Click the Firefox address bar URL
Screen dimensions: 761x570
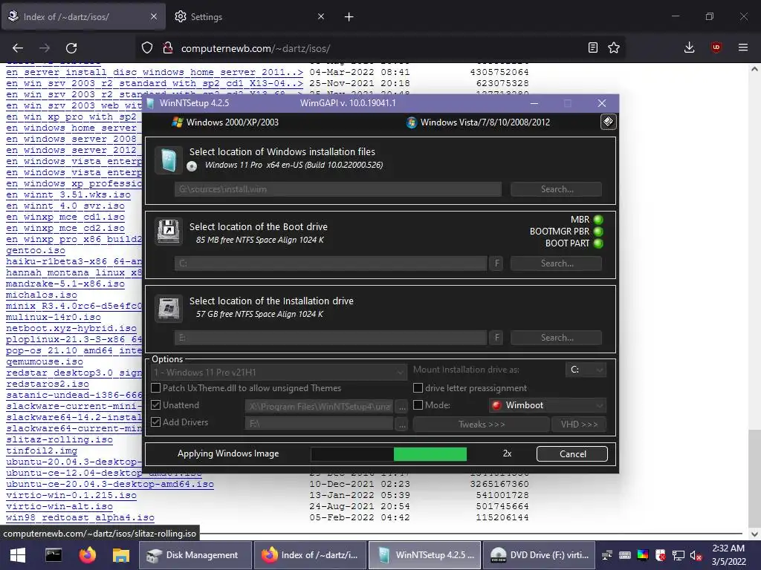pos(256,48)
